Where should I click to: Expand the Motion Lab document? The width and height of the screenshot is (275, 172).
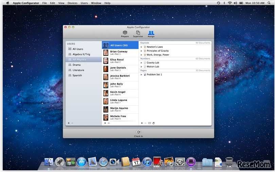[x=141, y=67]
